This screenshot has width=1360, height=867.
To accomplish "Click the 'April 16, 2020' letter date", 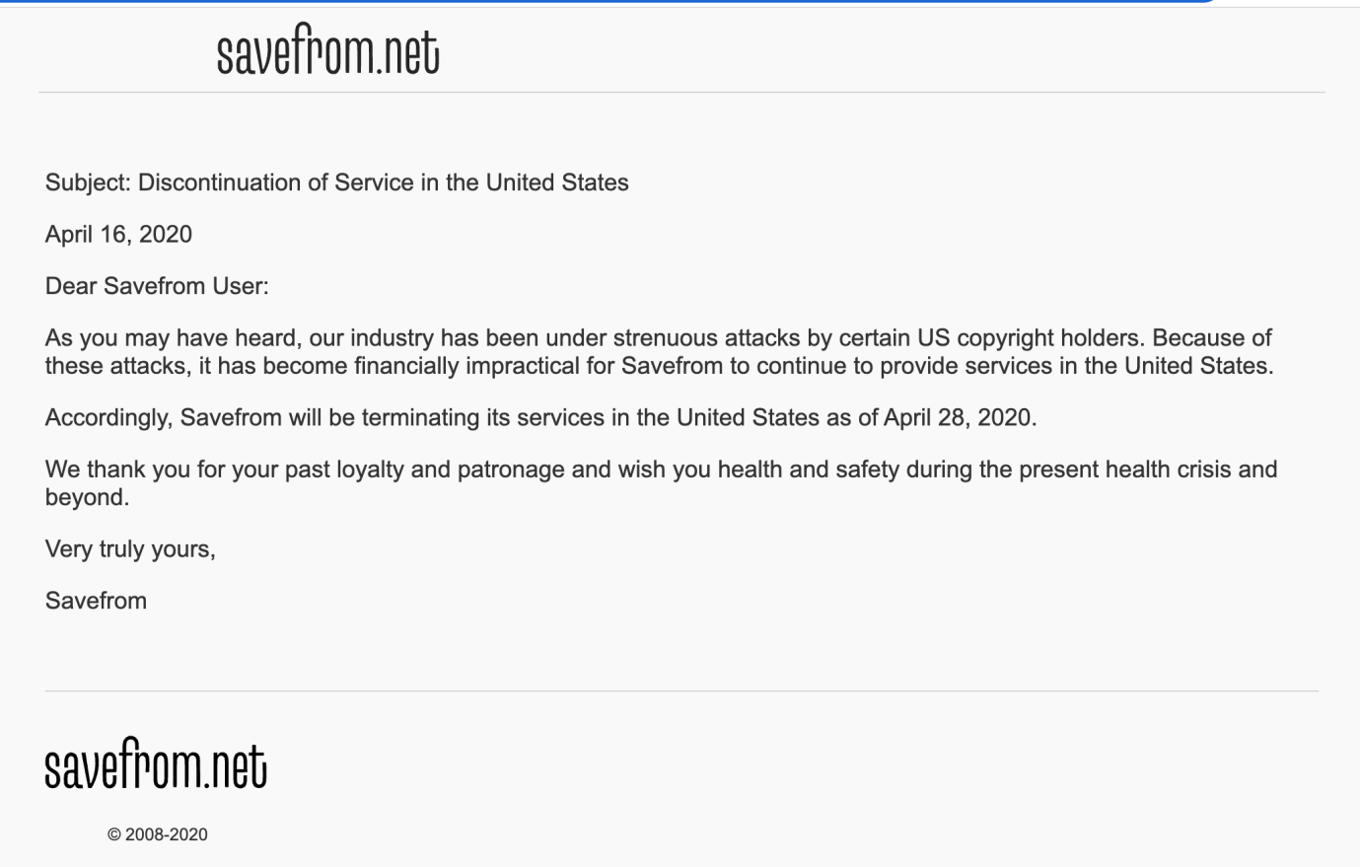I will (118, 235).
